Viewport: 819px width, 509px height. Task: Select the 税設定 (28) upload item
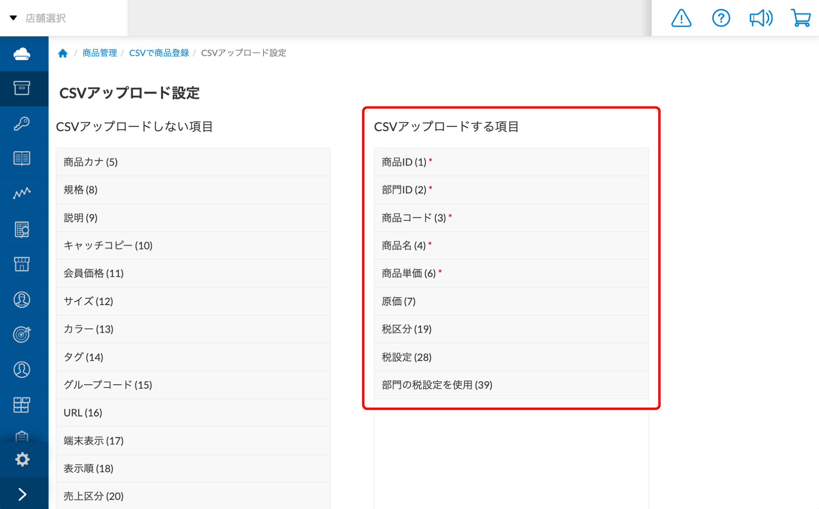click(x=511, y=357)
